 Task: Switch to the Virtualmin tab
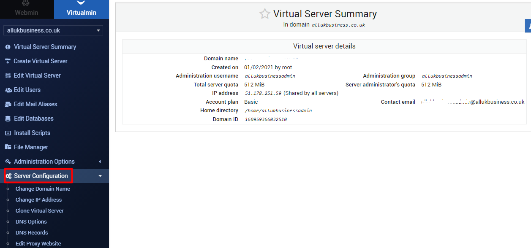click(x=81, y=9)
